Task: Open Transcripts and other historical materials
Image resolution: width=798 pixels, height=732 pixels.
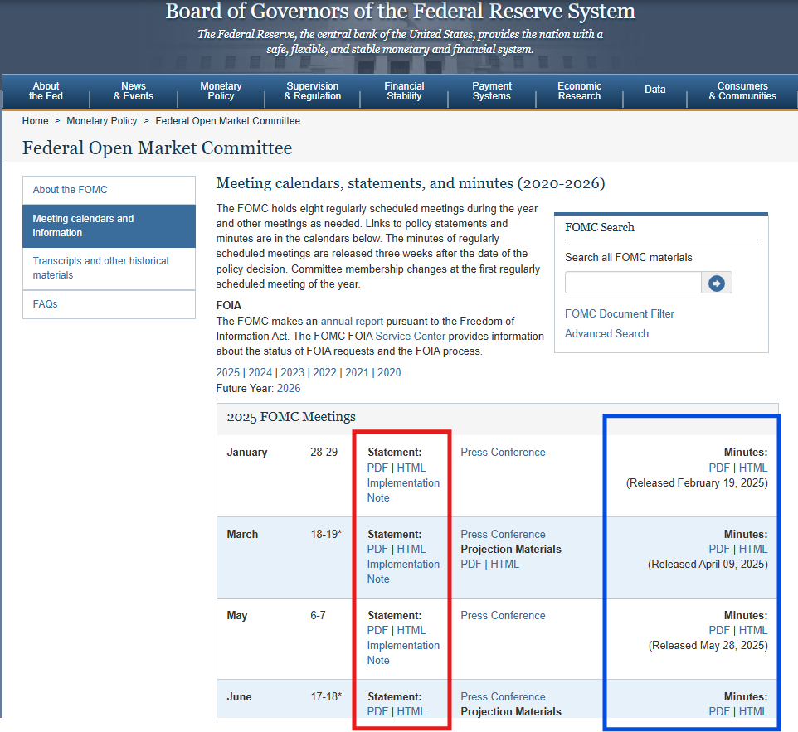Action: pyautogui.click(x=109, y=268)
